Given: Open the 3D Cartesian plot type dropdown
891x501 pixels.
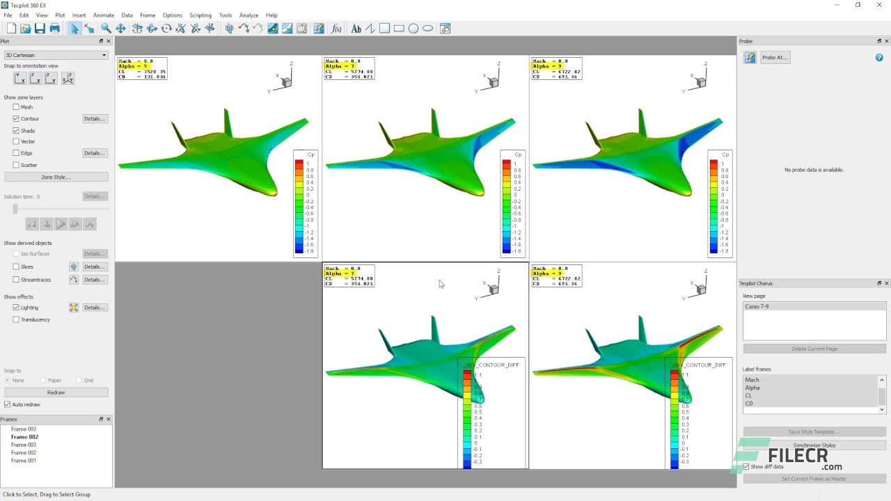Looking at the screenshot, I should point(55,54).
